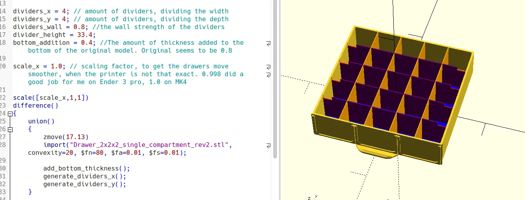Place cursor on dividers_wall value 0.8
The image size is (525, 200).
(79, 27)
